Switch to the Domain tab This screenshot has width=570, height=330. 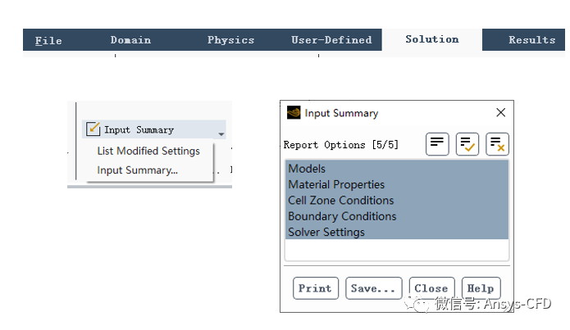click(x=130, y=40)
